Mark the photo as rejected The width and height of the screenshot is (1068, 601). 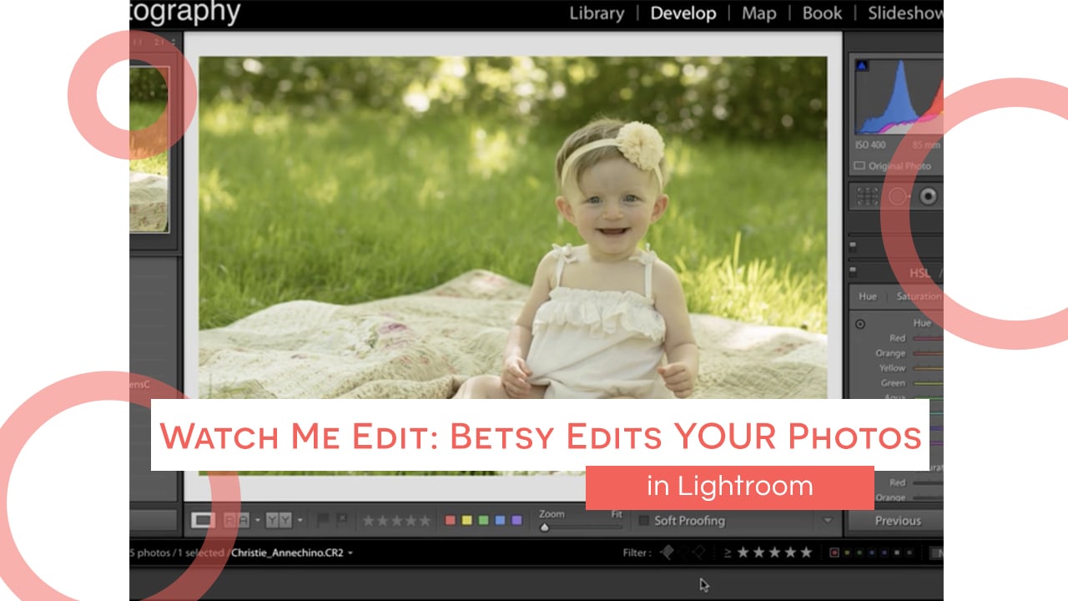(x=342, y=519)
